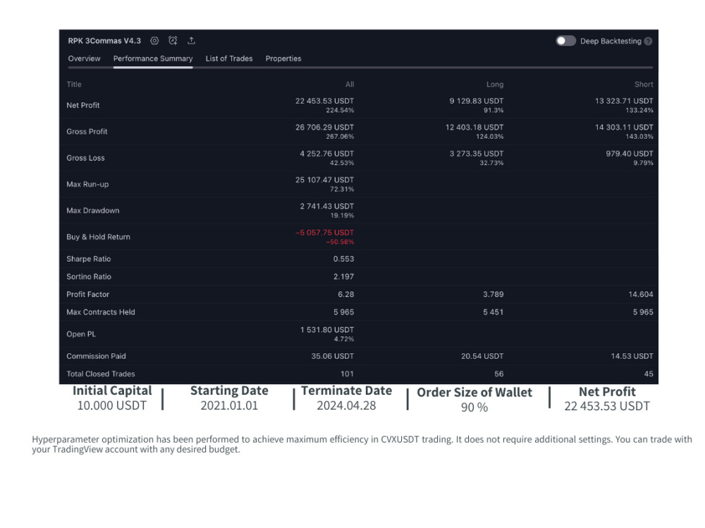Screen dimensions: 705x528
Task: Click Gross Profit Long value 12 403.18 USDT
Action: [x=474, y=128]
